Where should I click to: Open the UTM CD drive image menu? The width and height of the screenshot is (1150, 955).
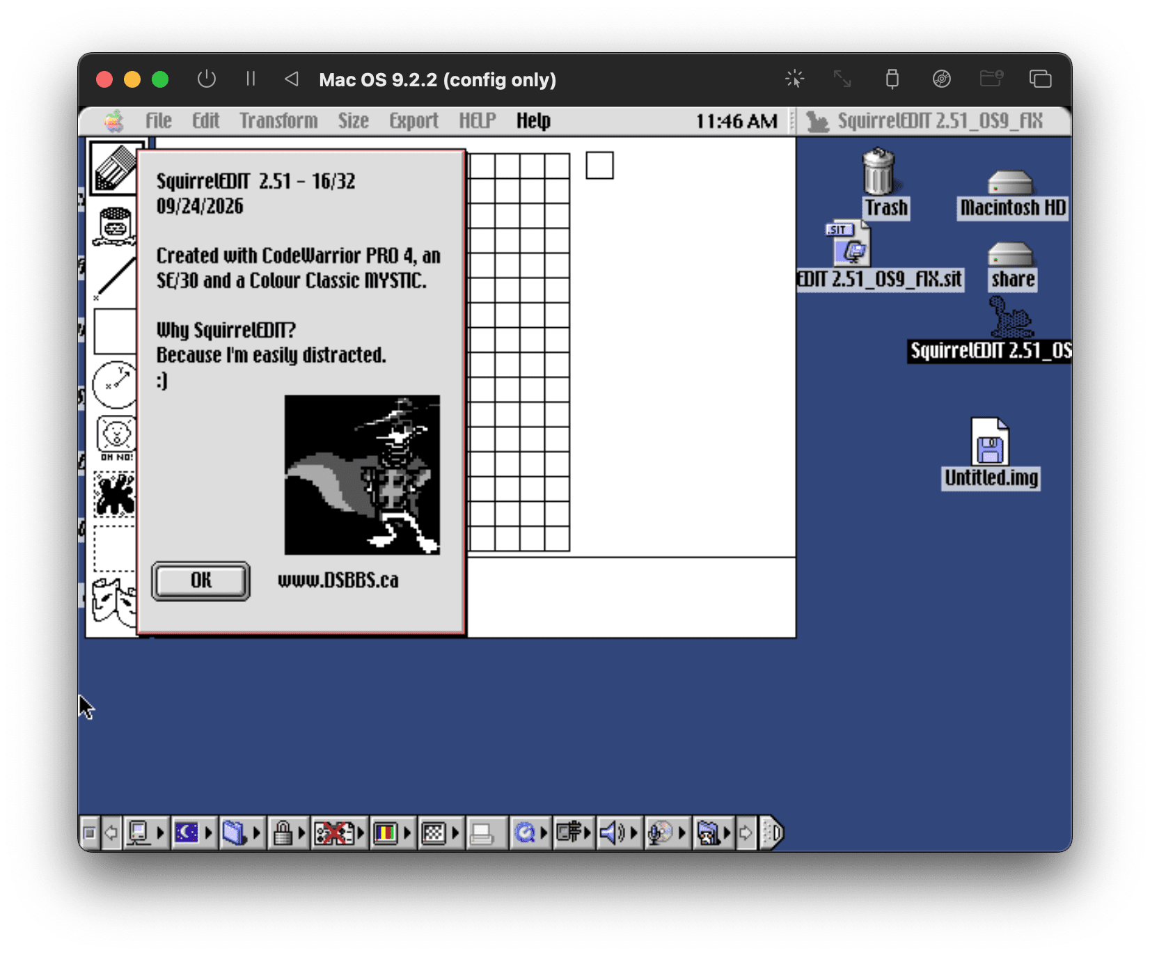click(941, 79)
